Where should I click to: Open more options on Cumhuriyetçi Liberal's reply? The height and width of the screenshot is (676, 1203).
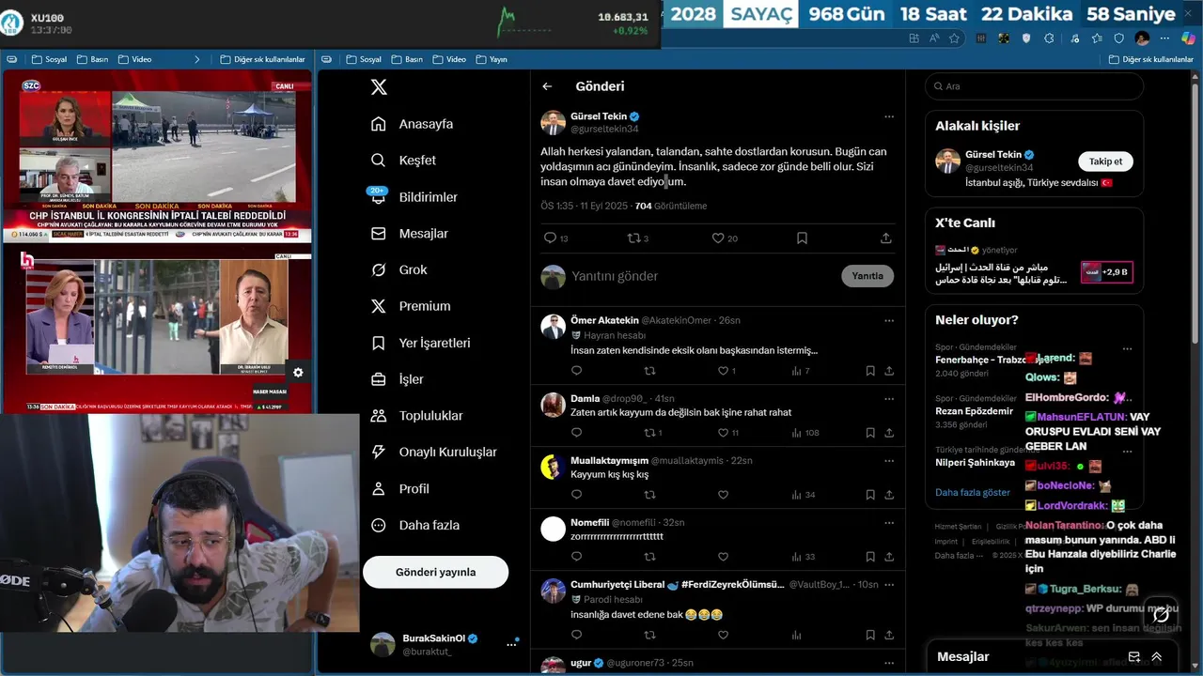click(x=889, y=584)
